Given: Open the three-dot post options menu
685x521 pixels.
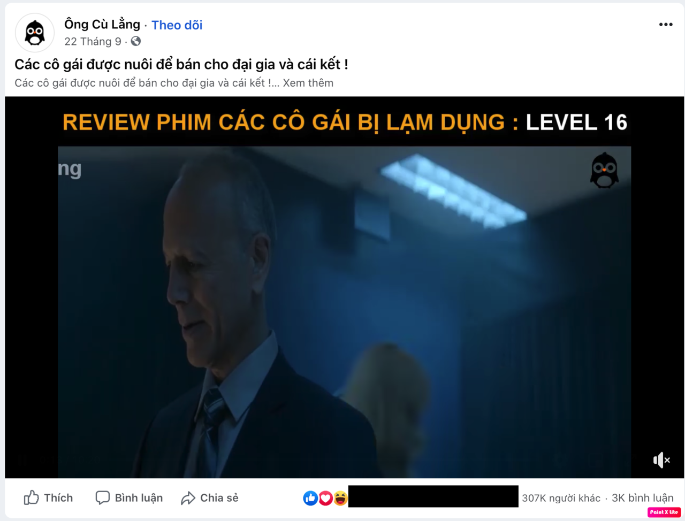Looking at the screenshot, I should coord(666,25).
